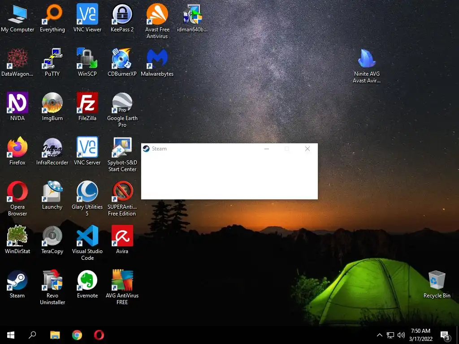Select Ninite AVG Avast Avira installer icon
459x344 pixels.
point(367,66)
